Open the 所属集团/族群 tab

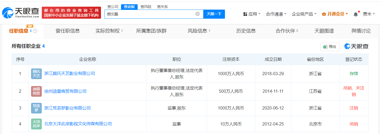151,31
